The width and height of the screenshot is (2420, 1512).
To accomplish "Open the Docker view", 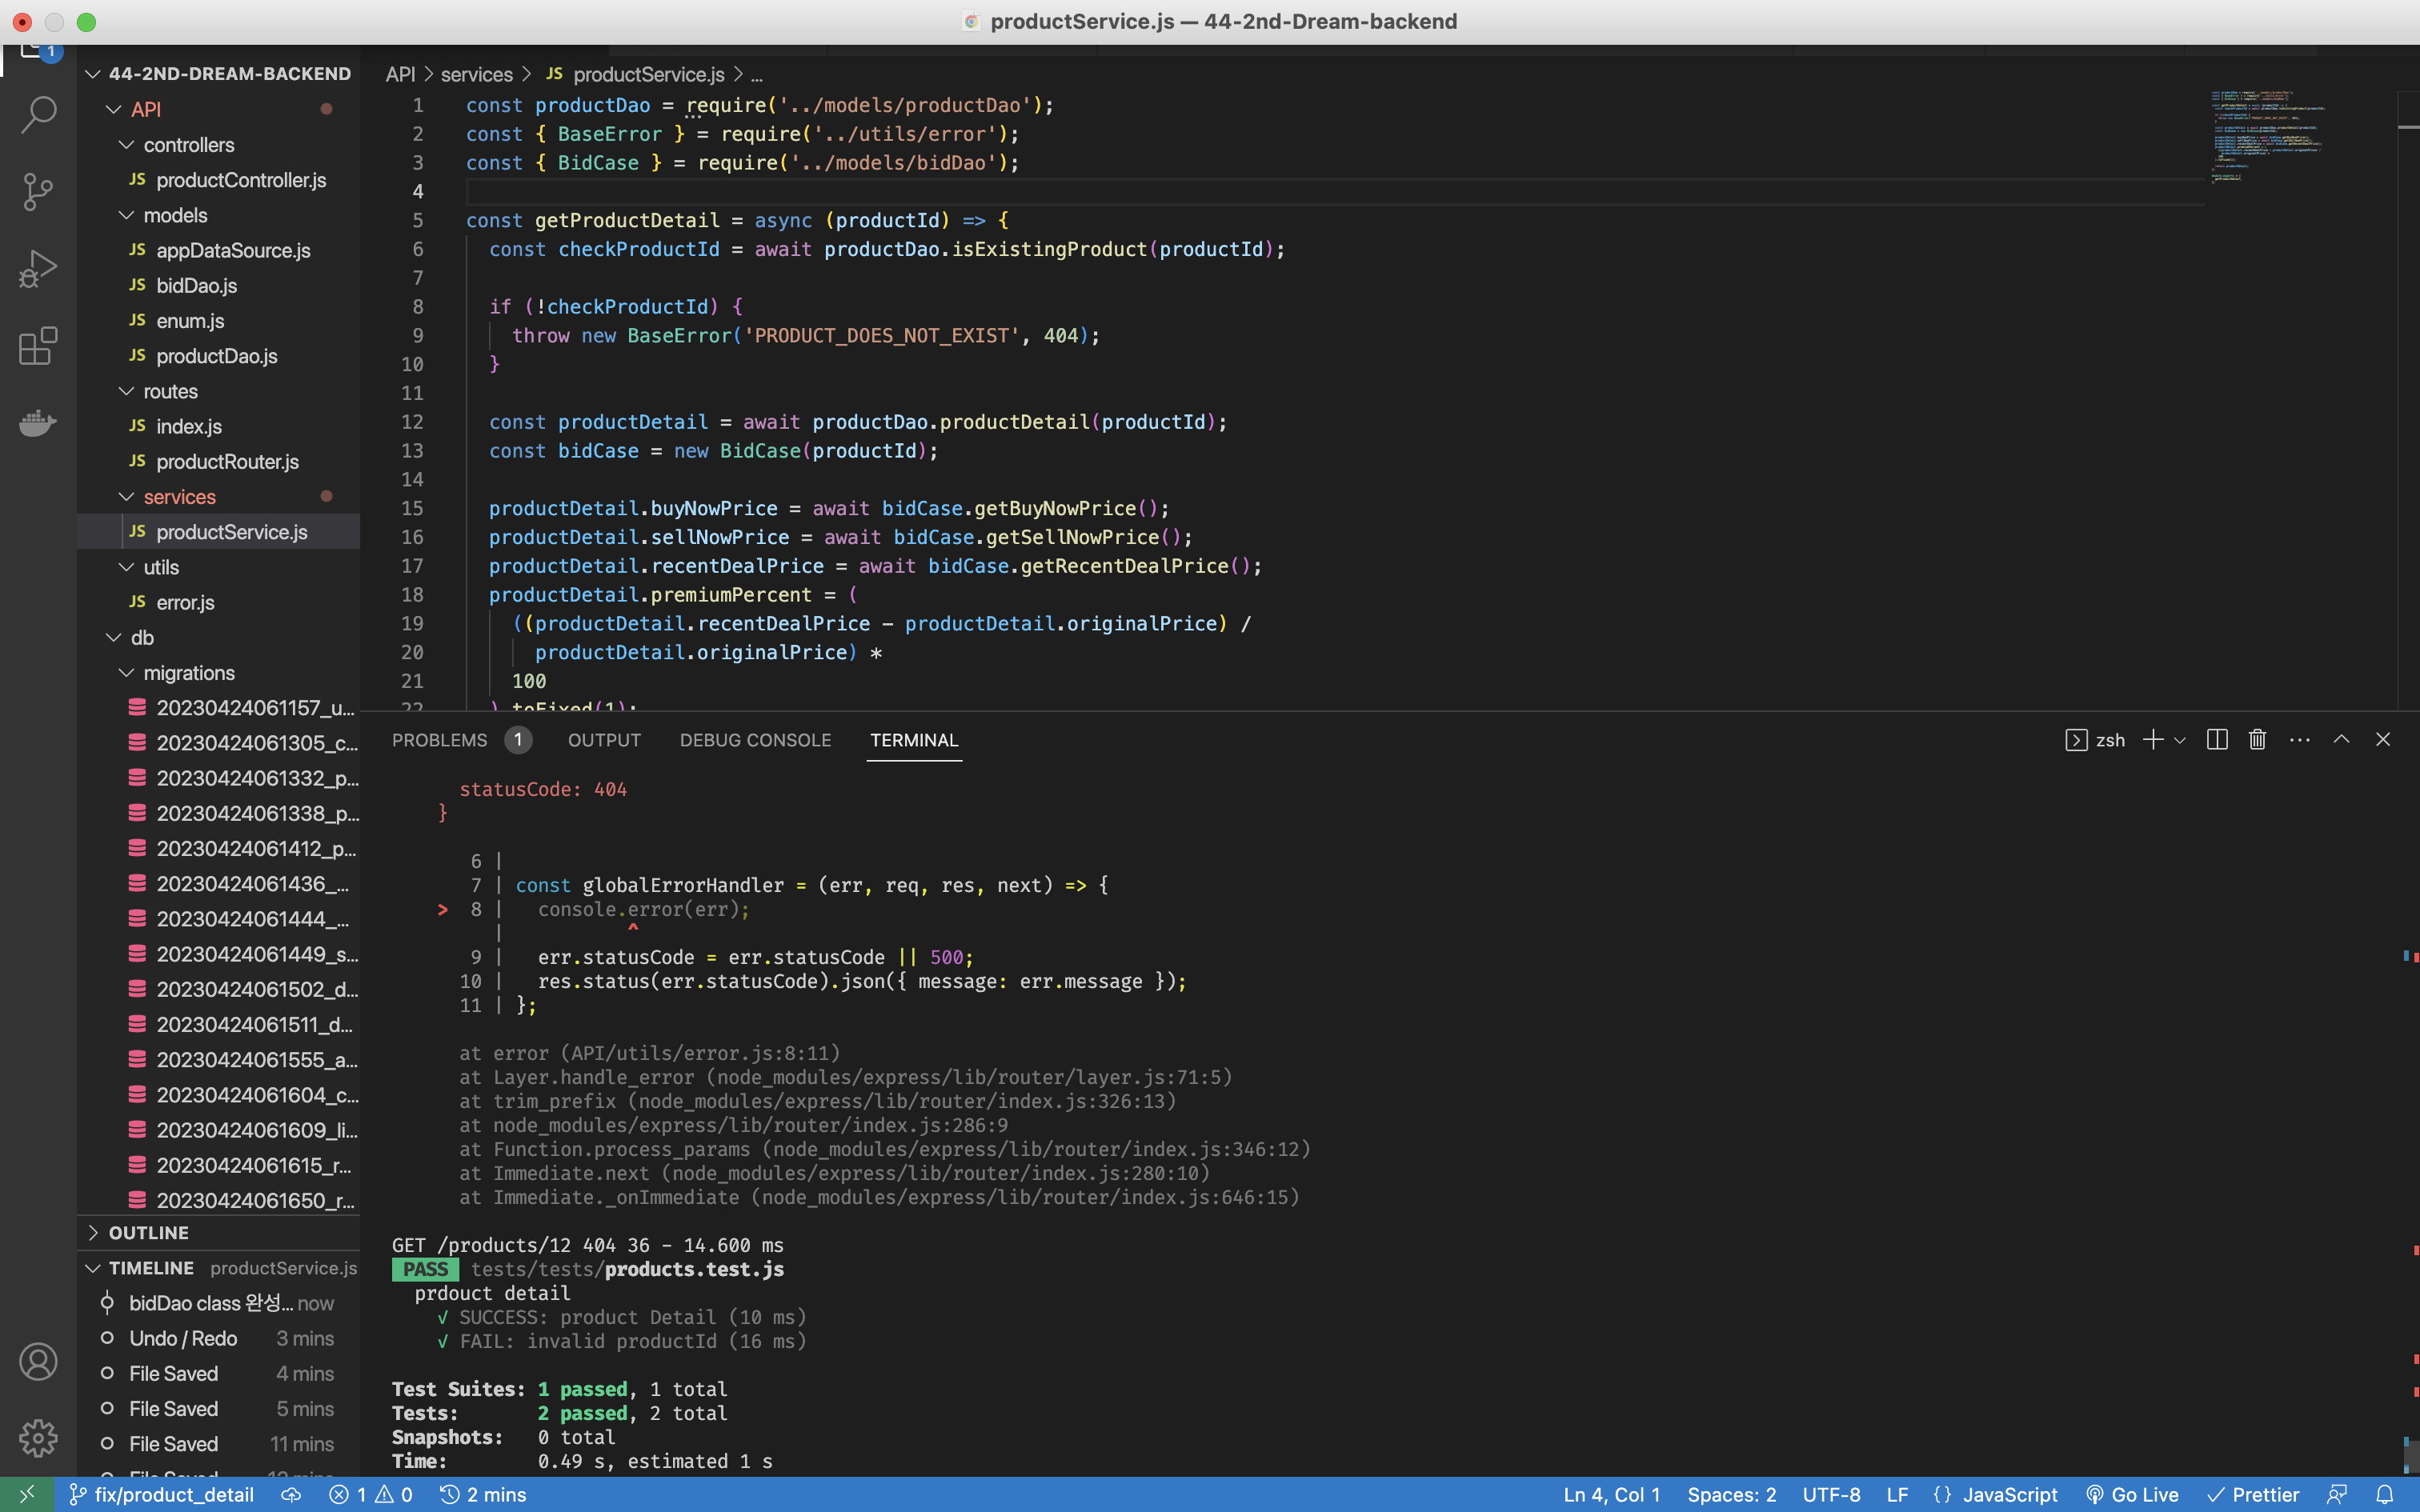I will click(38, 423).
